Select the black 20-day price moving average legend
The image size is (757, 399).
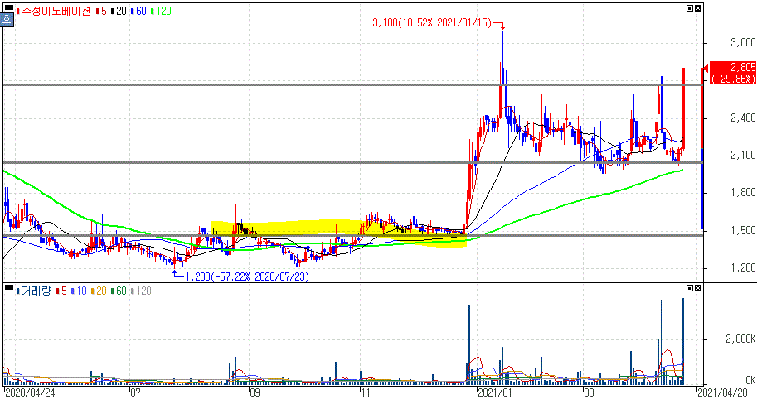coord(119,11)
